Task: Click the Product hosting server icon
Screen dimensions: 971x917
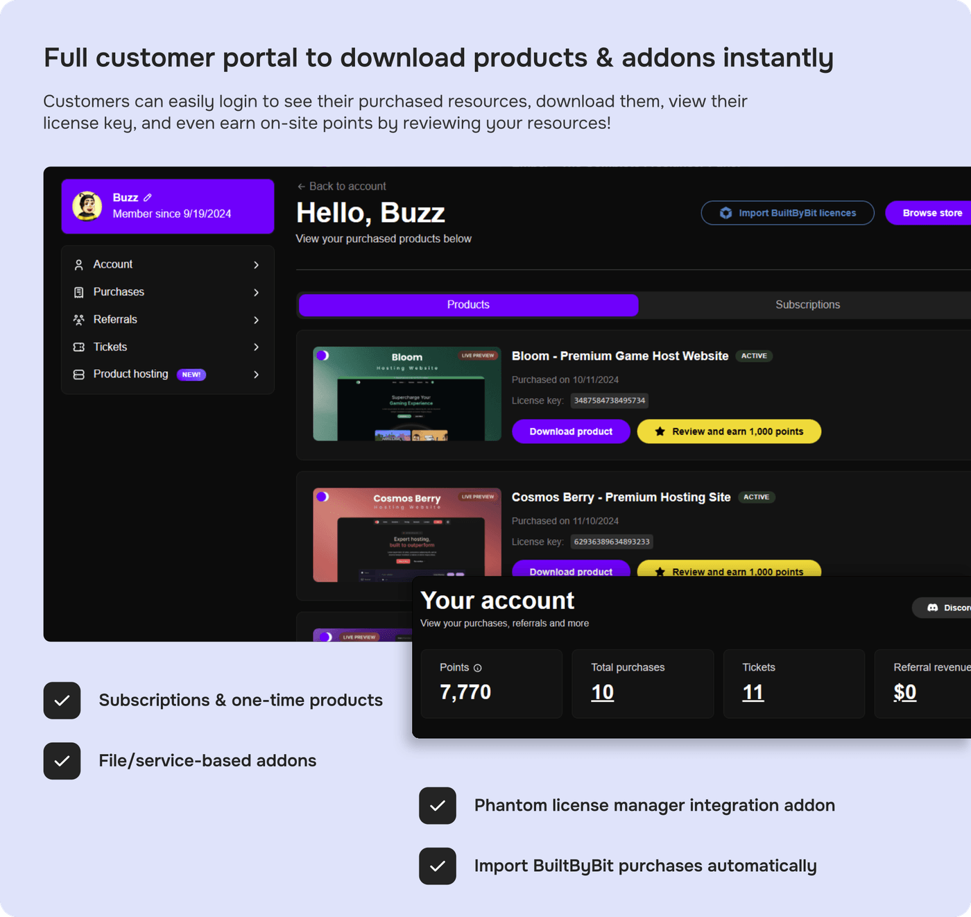Action: pyautogui.click(x=79, y=375)
